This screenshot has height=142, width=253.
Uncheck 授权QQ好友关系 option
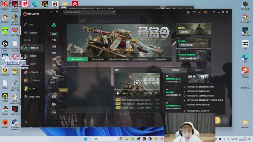(185, 105)
